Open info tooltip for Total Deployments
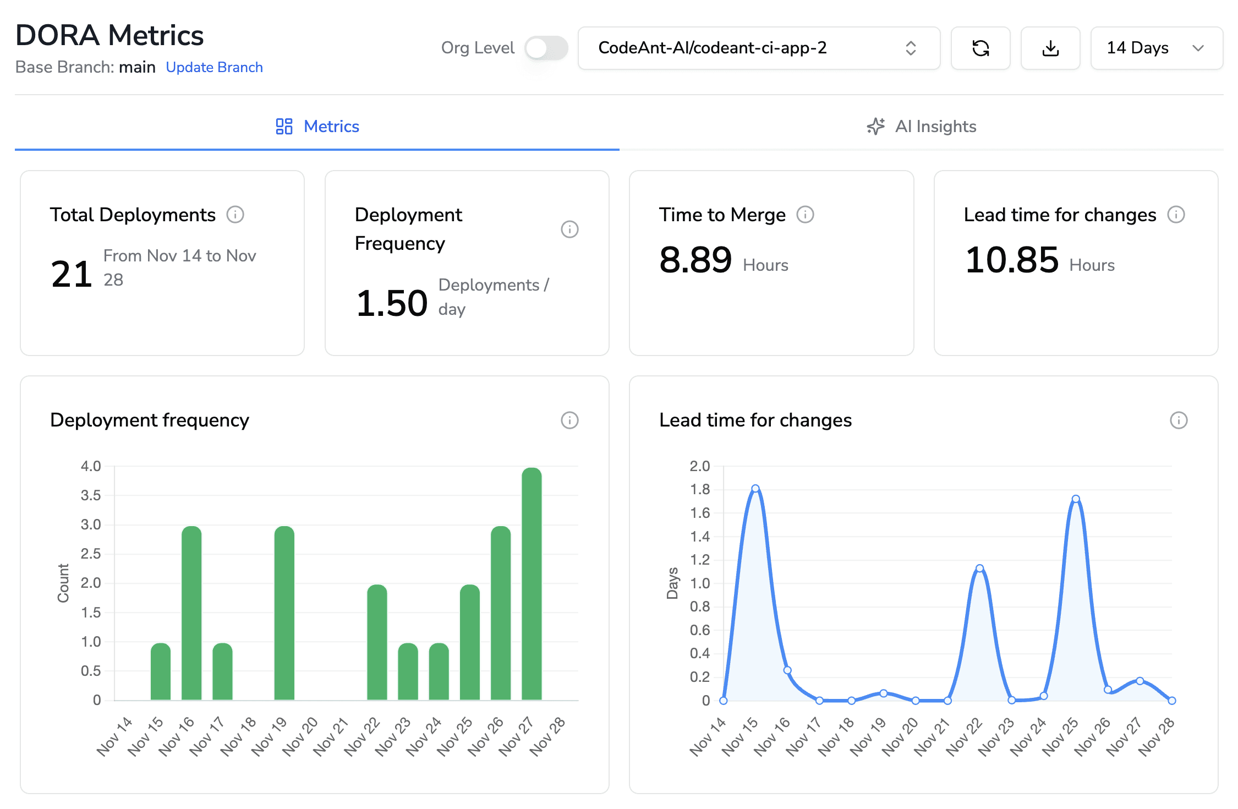1238x809 pixels. click(236, 215)
